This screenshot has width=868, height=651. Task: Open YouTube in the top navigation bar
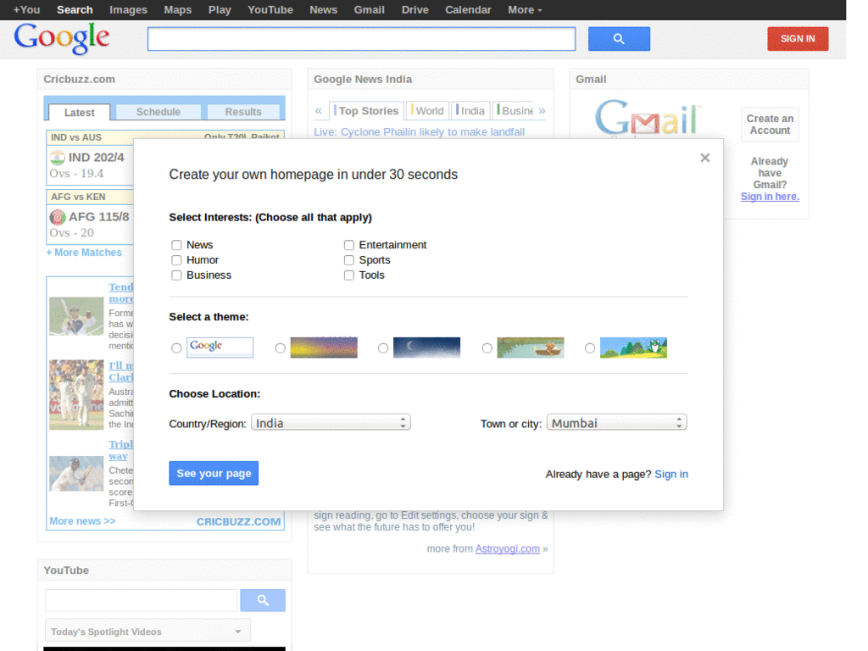(270, 10)
